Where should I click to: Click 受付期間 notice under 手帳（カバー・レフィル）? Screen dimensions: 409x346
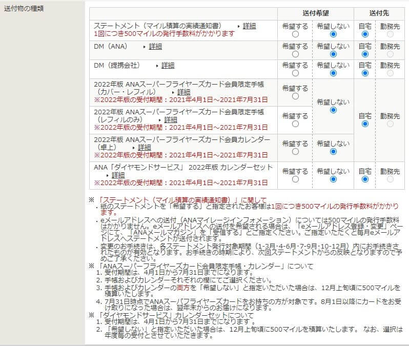coord(181,99)
